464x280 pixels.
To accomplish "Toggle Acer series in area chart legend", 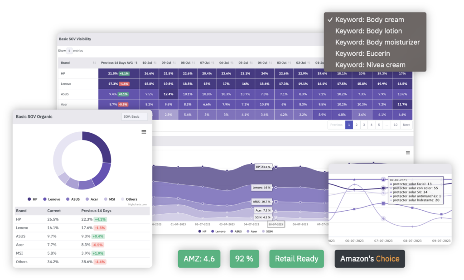I will tap(252, 232).
